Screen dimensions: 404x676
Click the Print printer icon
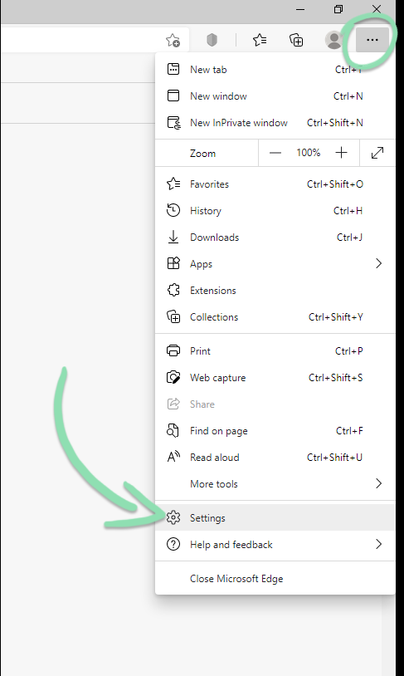[173, 351]
